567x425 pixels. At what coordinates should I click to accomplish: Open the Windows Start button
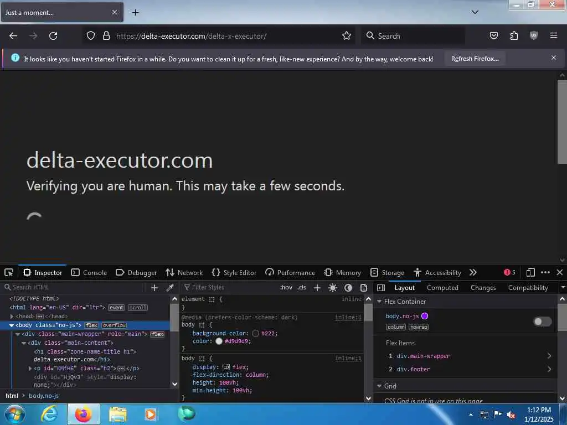pyautogui.click(x=14, y=414)
